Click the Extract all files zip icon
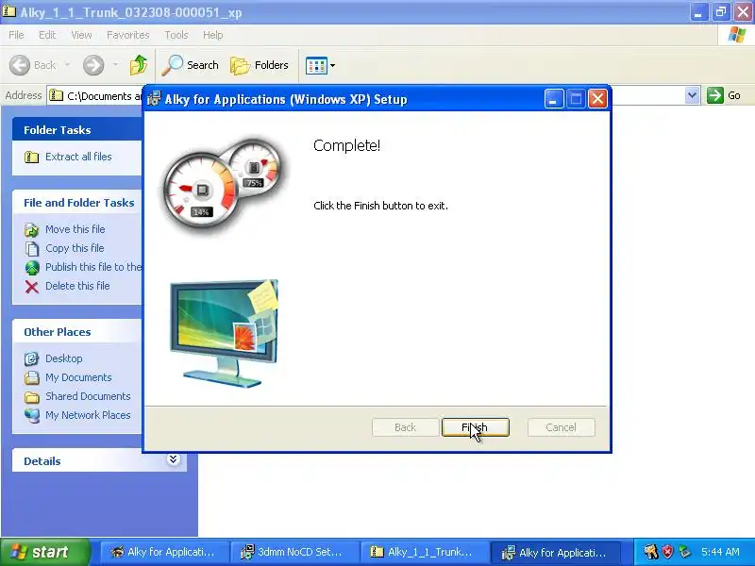The height and width of the screenshot is (566, 755). (x=32, y=157)
